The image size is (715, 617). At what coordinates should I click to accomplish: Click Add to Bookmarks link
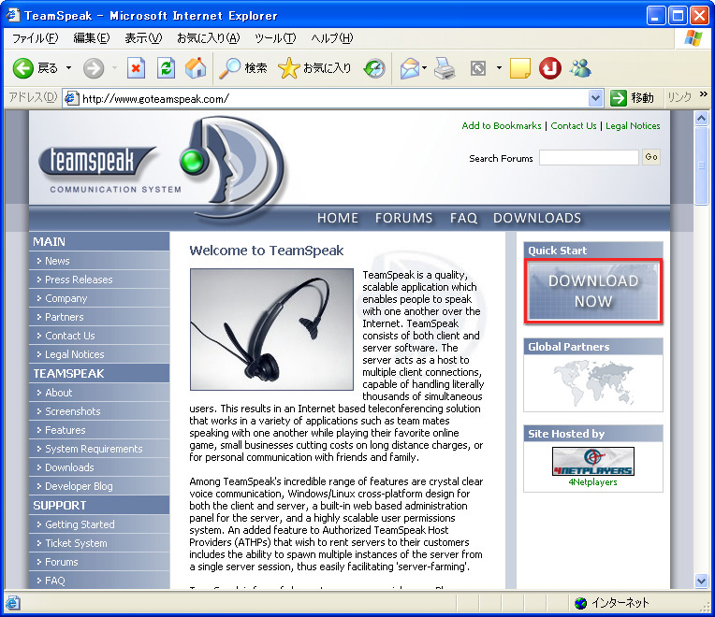(501, 125)
